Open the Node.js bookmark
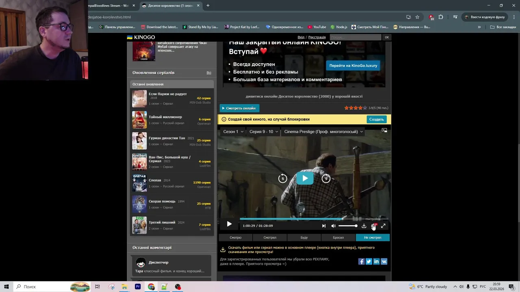This screenshot has width=520, height=292. (339, 27)
